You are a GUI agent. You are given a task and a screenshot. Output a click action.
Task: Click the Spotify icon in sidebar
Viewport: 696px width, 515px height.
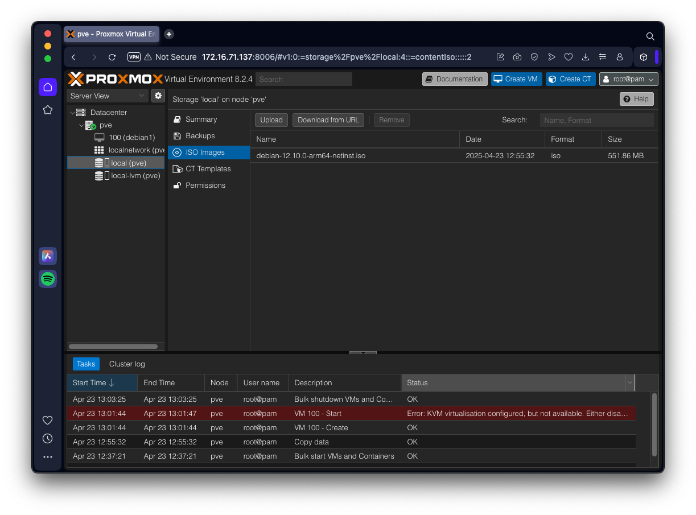point(48,279)
